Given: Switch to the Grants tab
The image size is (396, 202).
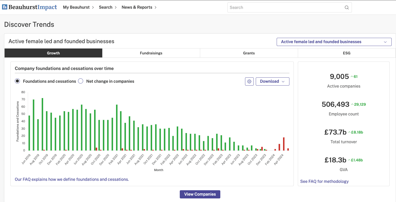Looking at the screenshot, I should (x=249, y=53).
